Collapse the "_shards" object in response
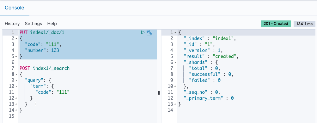 point(175,62)
